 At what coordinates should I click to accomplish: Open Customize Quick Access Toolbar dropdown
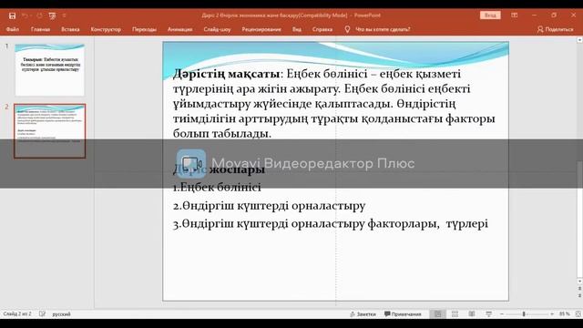(x=64, y=15)
